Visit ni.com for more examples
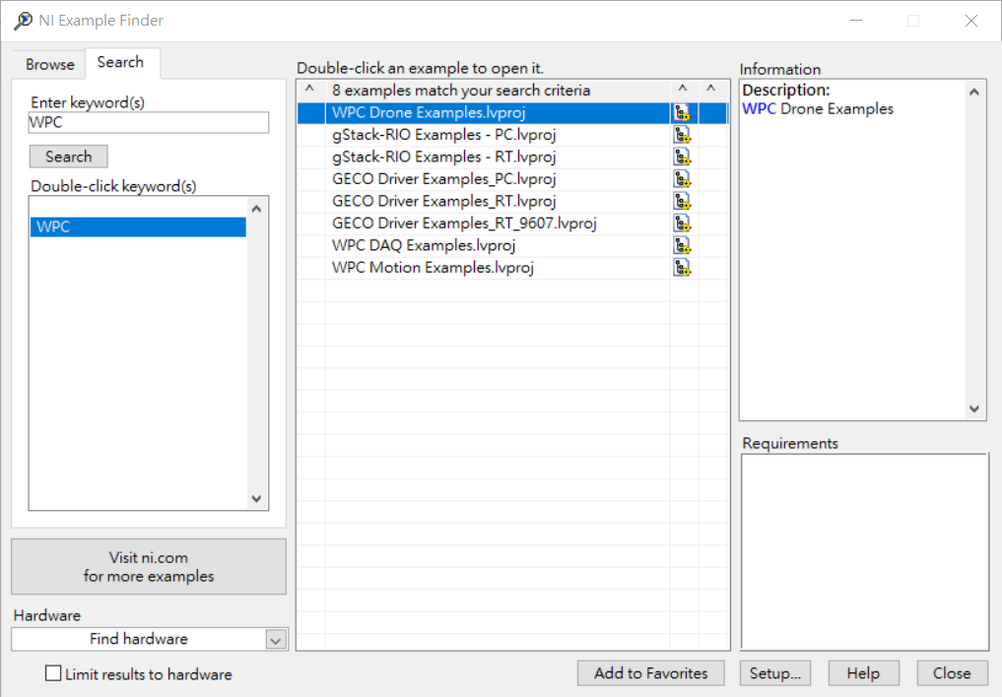The height and width of the screenshot is (697, 1002). point(149,567)
